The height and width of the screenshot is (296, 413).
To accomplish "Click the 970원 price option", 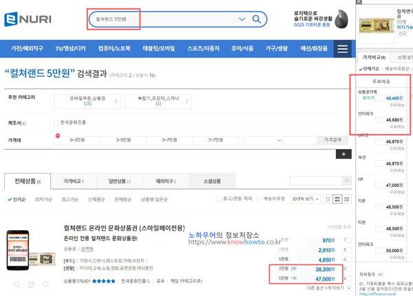I will [328, 240].
